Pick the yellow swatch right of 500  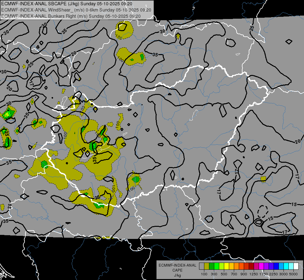[226, 266]
